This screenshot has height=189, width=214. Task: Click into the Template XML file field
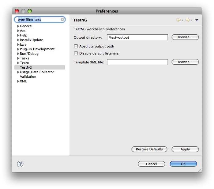pyautogui.click(x=137, y=62)
